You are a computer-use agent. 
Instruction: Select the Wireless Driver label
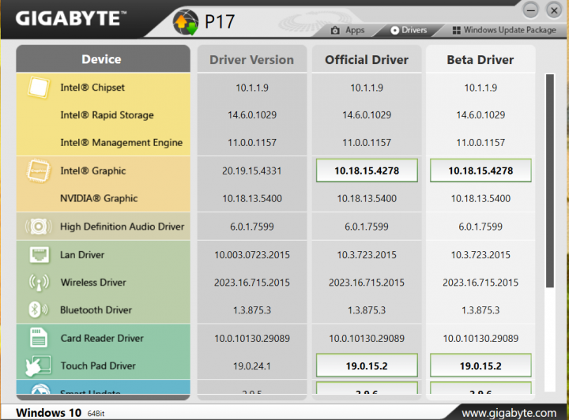(x=93, y=283)
